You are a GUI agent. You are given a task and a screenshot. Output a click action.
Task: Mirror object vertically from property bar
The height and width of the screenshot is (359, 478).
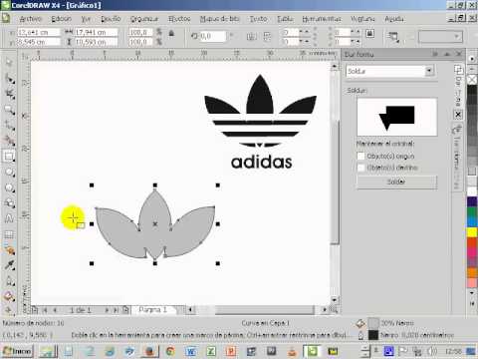pos(267,36)
